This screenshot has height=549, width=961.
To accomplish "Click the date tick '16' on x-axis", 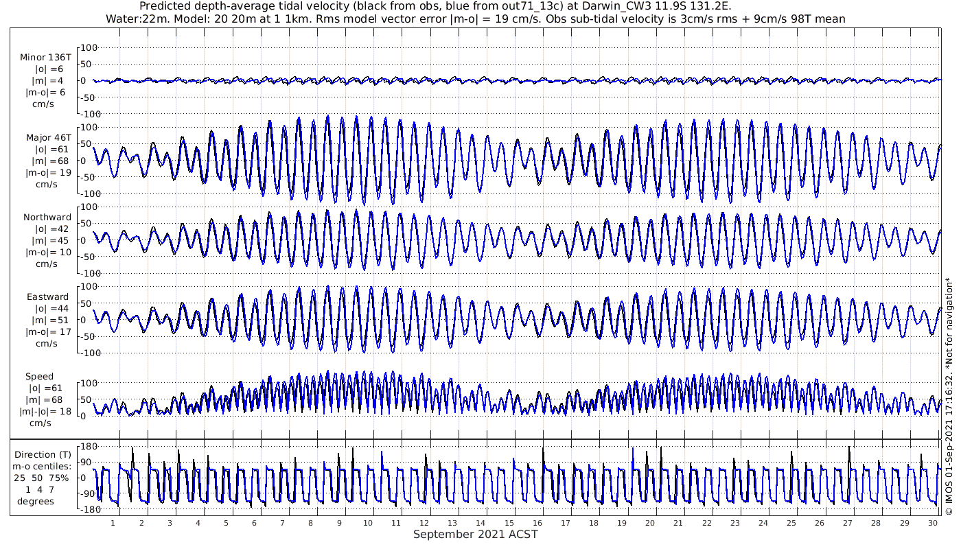I will click(x=537, y=523).
